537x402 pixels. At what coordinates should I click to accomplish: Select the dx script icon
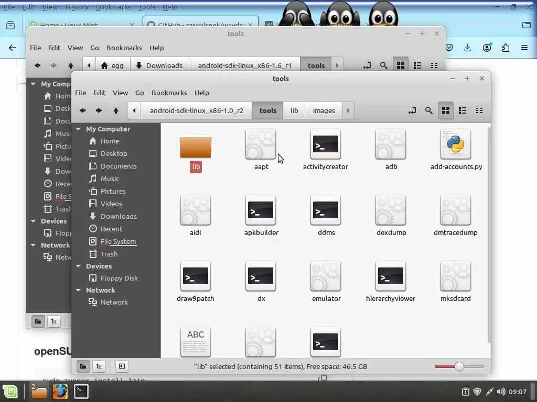tap(260, 276)
